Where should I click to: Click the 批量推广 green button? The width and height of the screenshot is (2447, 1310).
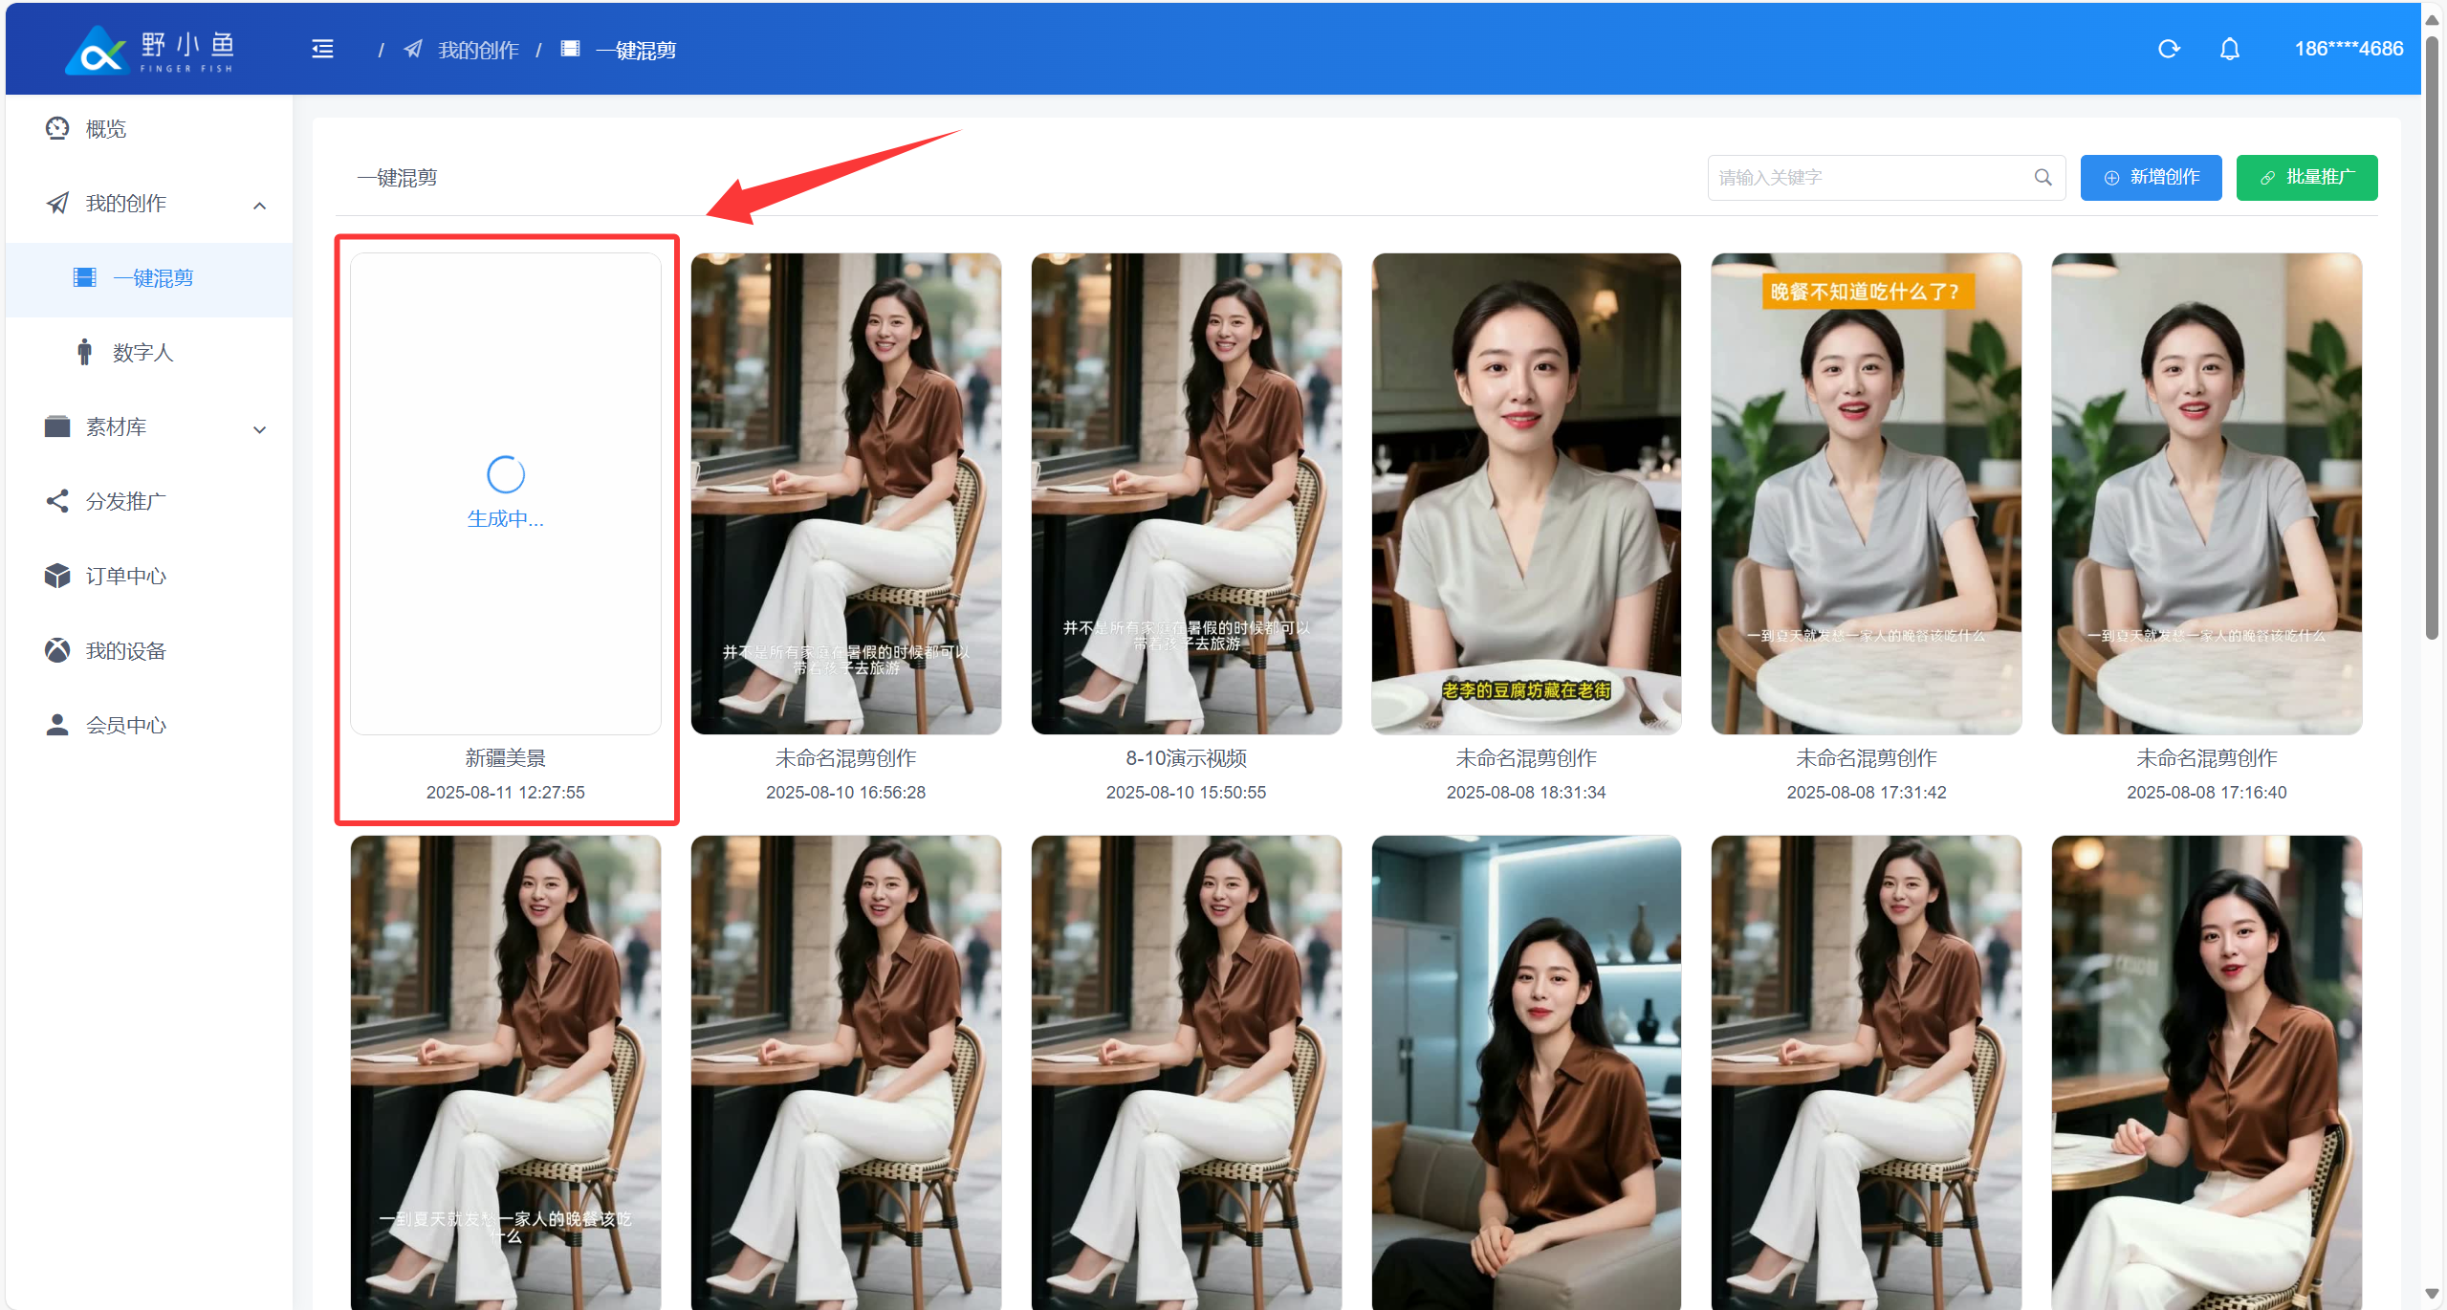(2305, 177)
